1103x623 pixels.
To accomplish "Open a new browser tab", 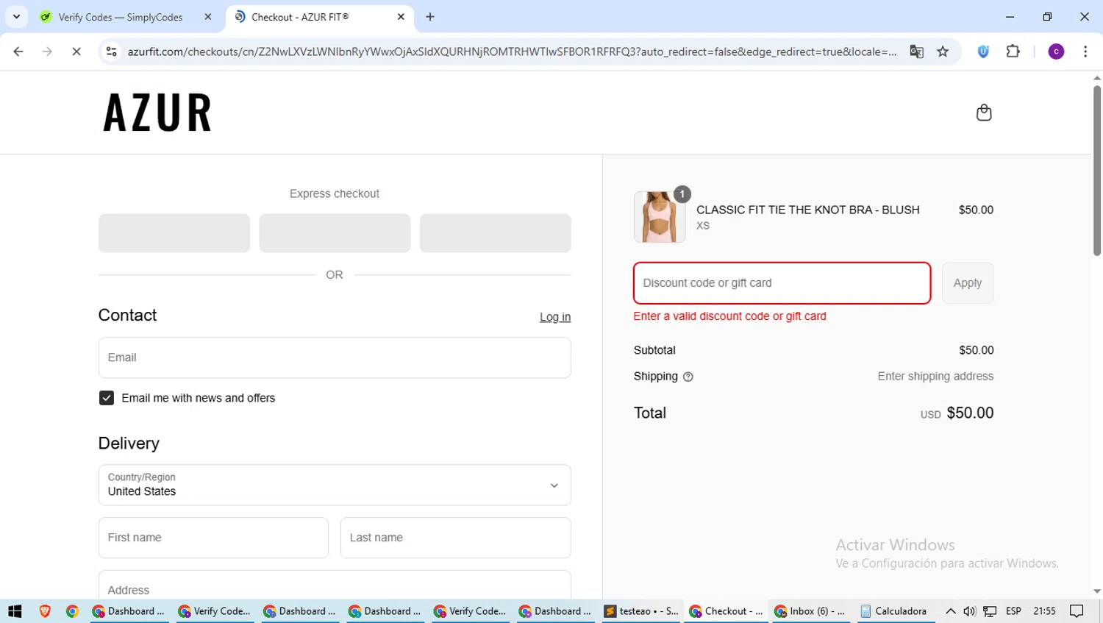I will pos(430,17).
